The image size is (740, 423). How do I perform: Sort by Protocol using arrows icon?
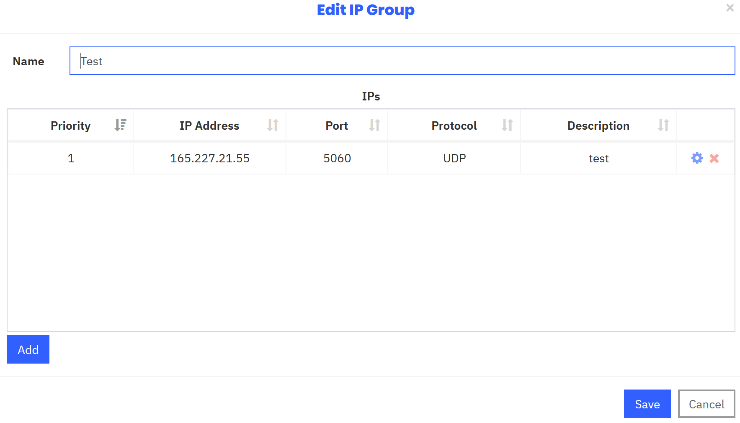click(x=507, y=125)
